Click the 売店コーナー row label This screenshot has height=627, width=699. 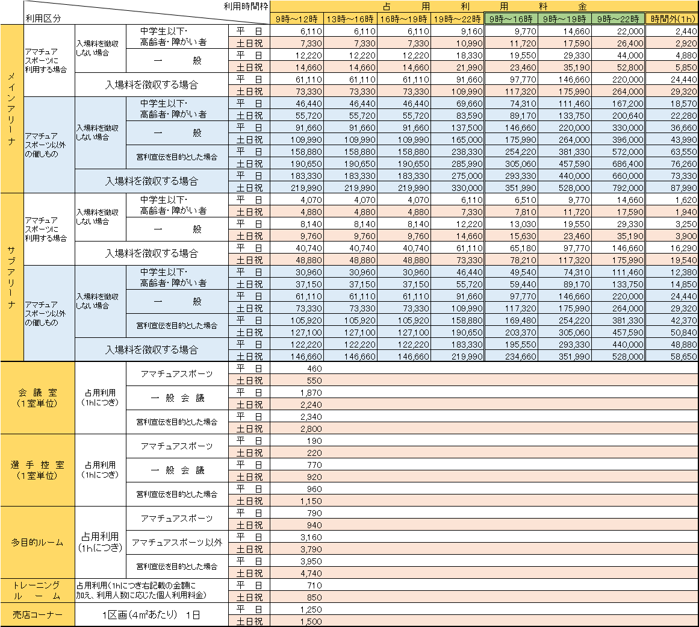point(37,615)
